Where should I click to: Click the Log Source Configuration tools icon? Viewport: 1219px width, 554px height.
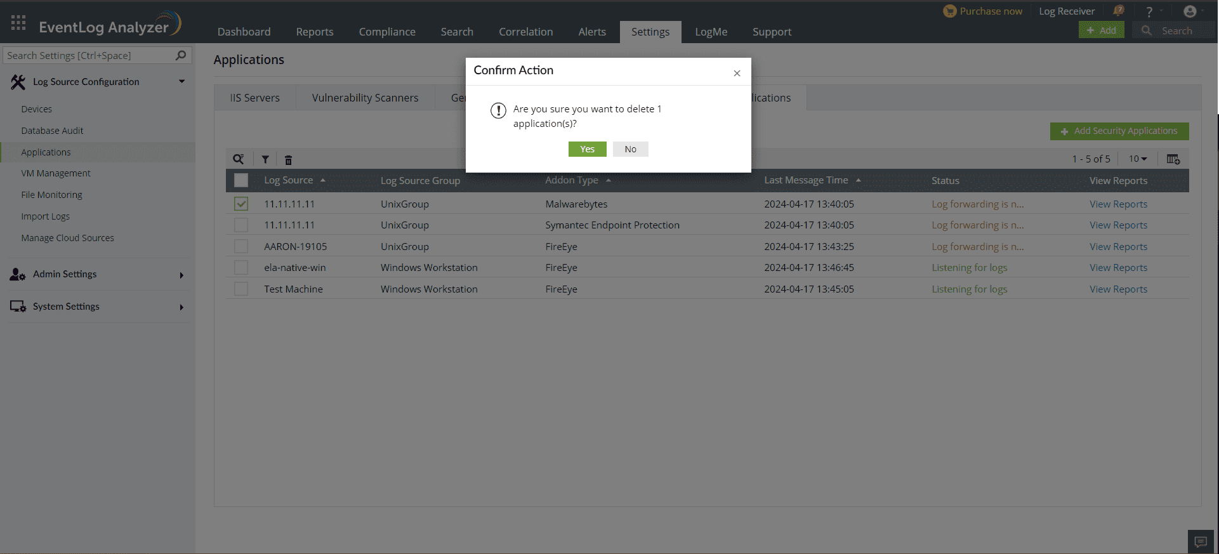tap(18, 82)
